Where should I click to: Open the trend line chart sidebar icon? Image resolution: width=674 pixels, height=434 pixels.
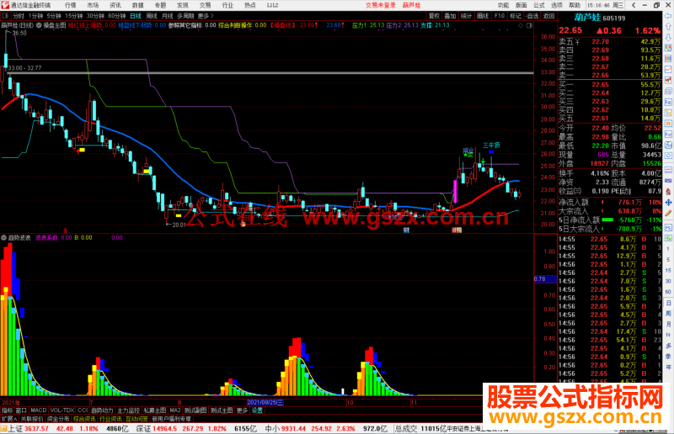tap(668, 70)
